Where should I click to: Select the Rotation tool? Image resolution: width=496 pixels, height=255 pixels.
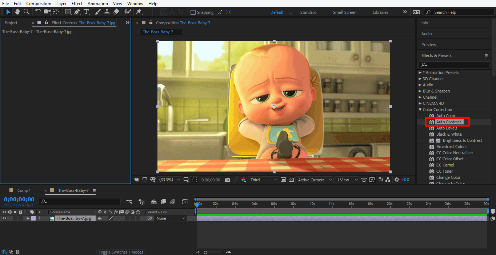point(38,12)
